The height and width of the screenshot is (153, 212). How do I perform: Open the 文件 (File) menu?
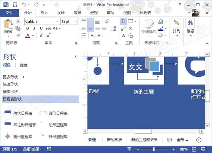[x=9, y=13]
